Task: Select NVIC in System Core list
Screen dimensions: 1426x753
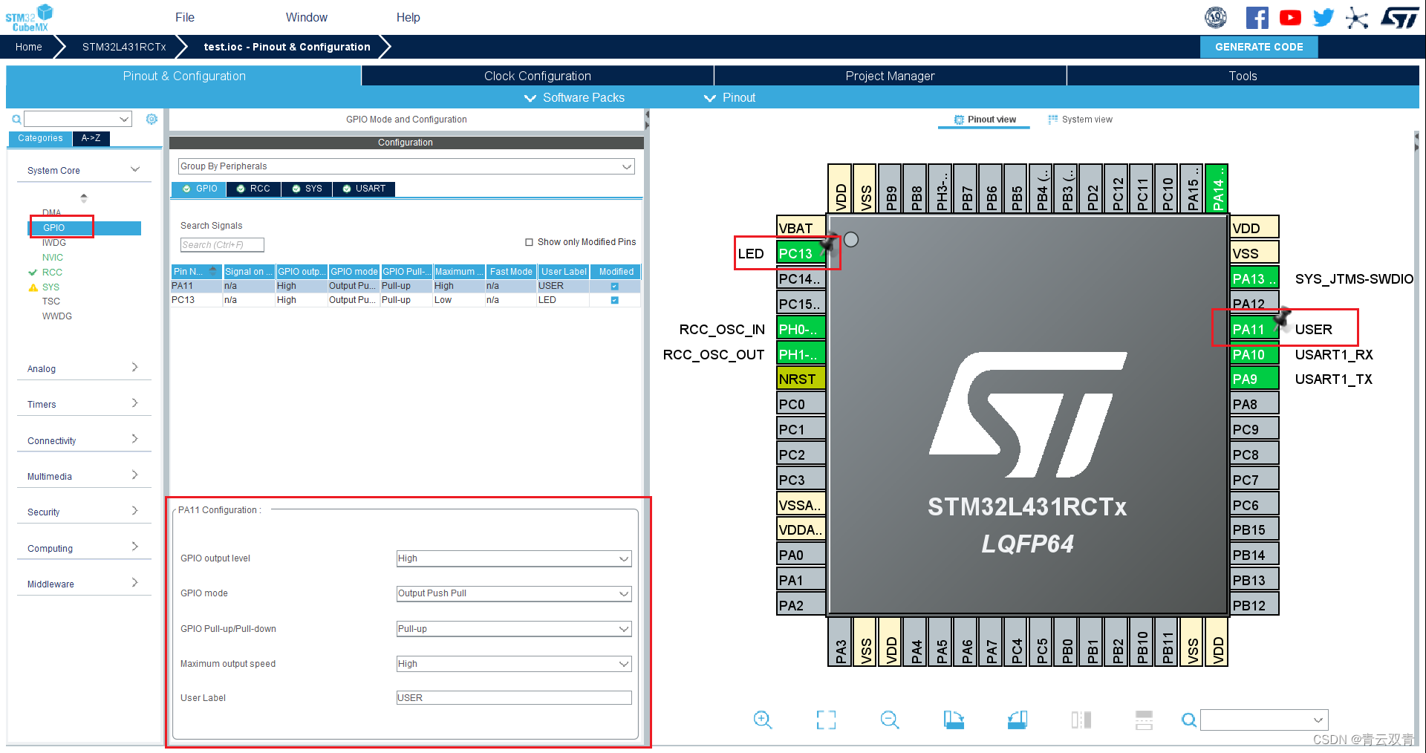Action: point(53,258)
